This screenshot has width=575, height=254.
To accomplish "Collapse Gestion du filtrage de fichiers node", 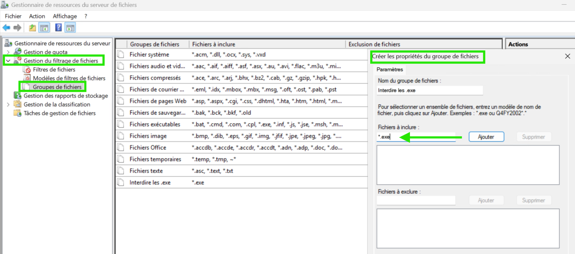I will pos(8,61).
